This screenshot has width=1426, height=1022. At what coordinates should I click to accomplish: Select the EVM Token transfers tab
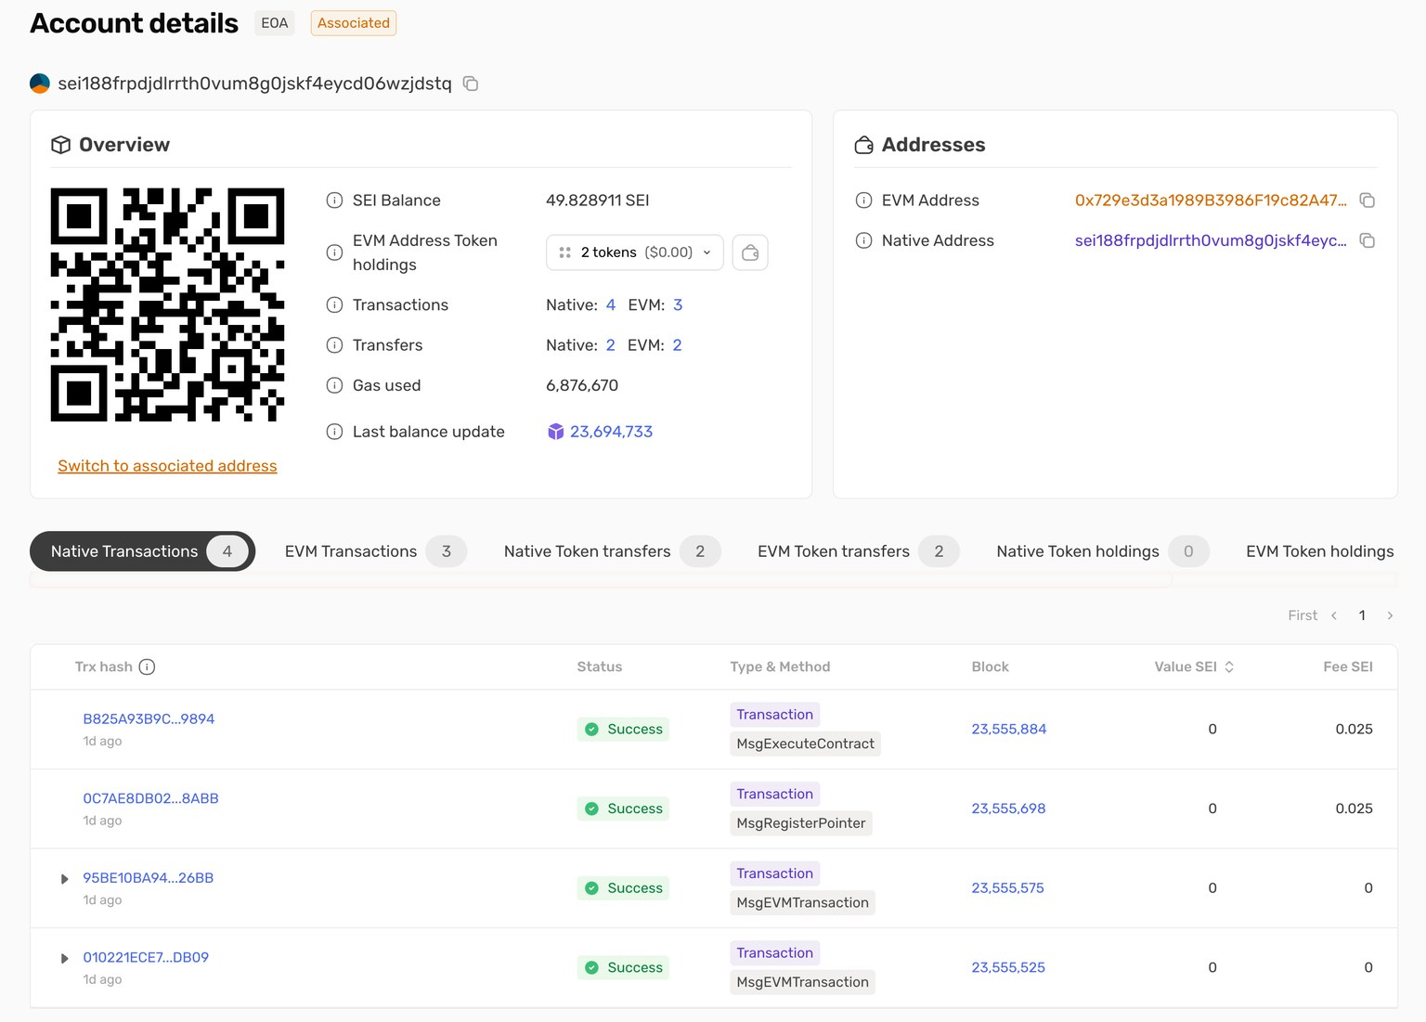(x=858, y=551)
